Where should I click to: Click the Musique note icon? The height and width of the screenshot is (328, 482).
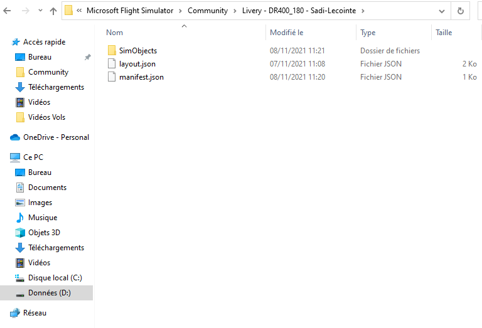[x=20, y=218]
